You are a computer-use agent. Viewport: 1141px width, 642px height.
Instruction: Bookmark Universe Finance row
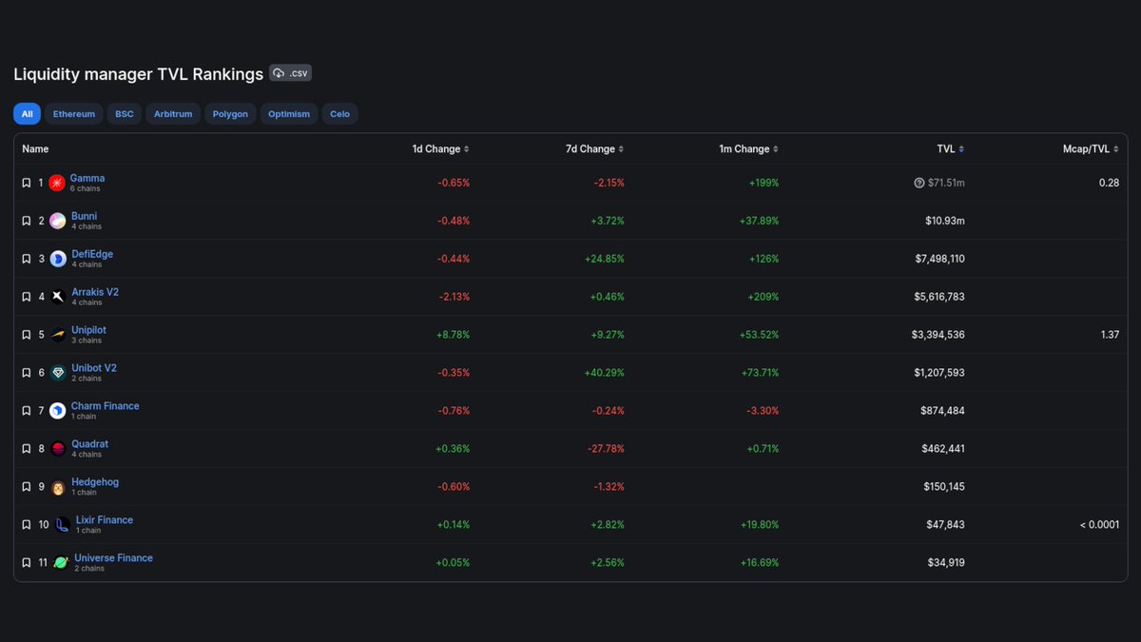(x=27, y=563)
